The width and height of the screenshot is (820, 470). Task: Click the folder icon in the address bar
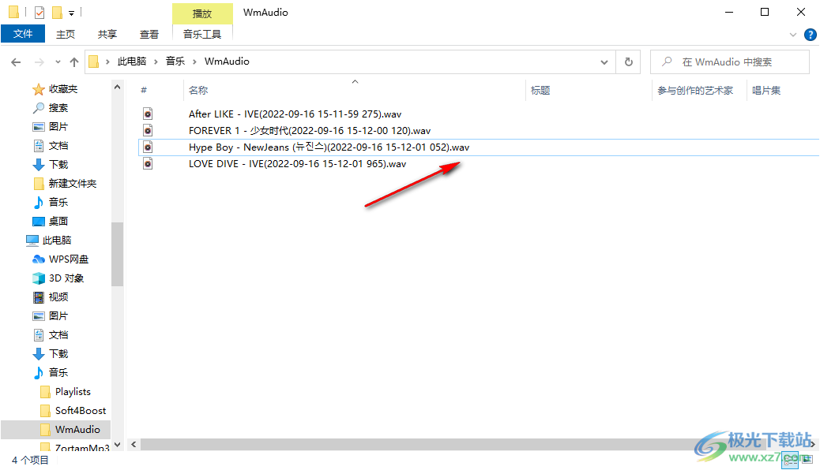pos(93,62)
